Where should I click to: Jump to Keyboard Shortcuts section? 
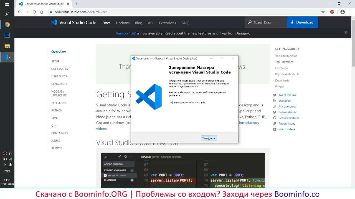coord(287,74)
